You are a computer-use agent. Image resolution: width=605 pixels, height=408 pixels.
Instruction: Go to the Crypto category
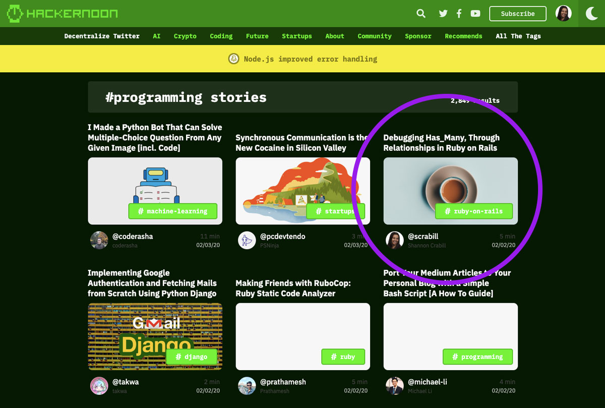tap(185, 36)
